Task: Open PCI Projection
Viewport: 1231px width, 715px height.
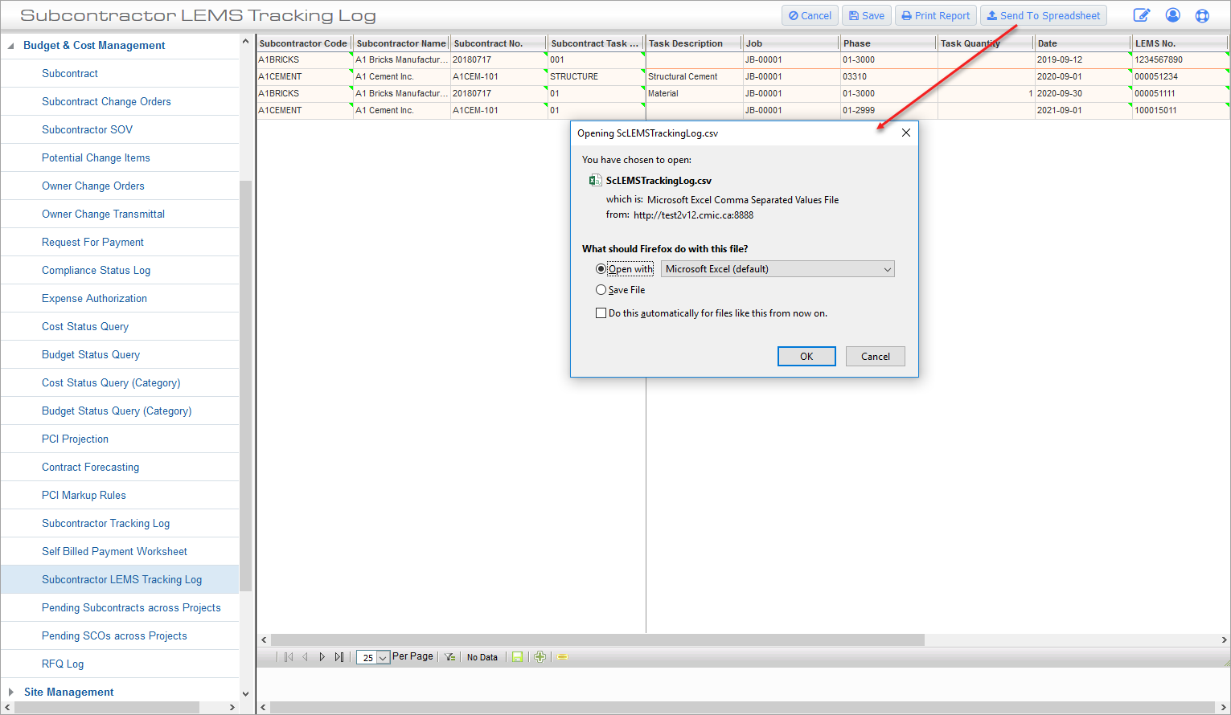Action: pos(75,439)
